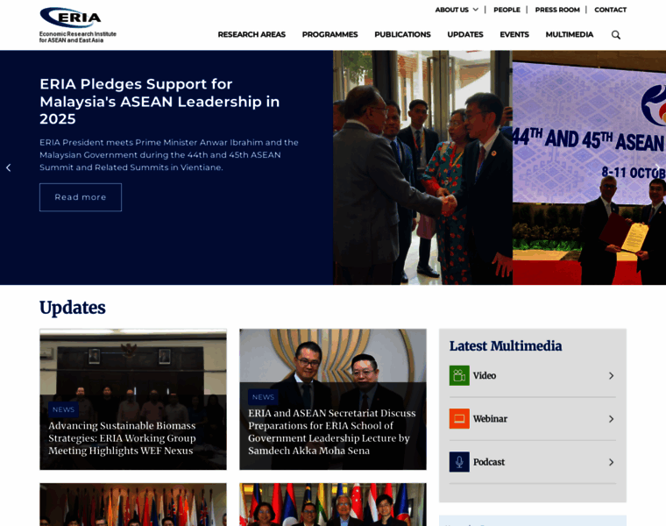Open the Multimedia menu
Viewport: 666px width, 526px height.
569,34
